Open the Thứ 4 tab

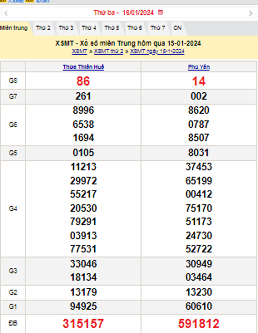89,28
